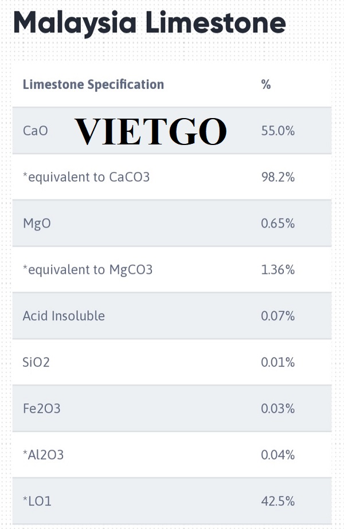
Task: Select the 0.65% MgO value
Action: point(278,223)
